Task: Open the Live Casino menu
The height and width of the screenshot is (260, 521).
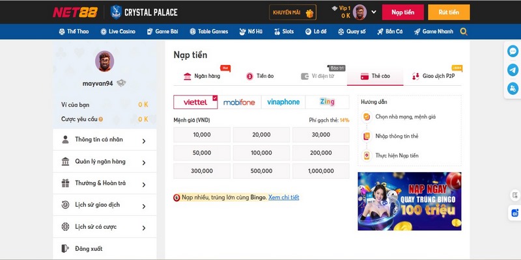Action: pyautogui.click(x=118, y=31)
